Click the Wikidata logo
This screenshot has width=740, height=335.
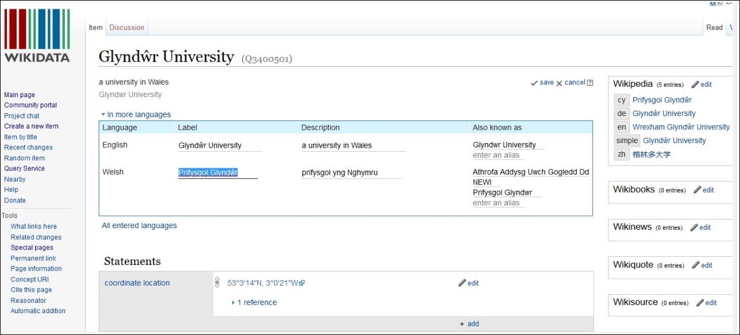[x=37, y=35]
